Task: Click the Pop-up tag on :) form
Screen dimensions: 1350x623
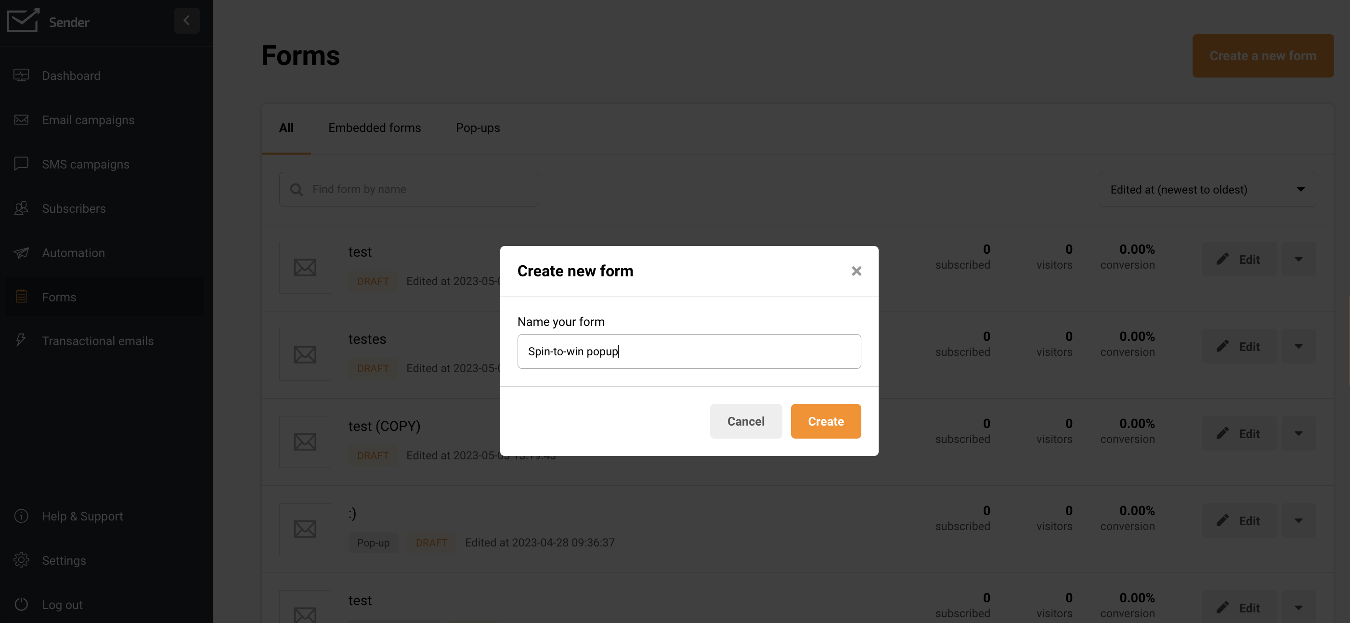Action: pyautogui.click(x=373, y=543)
